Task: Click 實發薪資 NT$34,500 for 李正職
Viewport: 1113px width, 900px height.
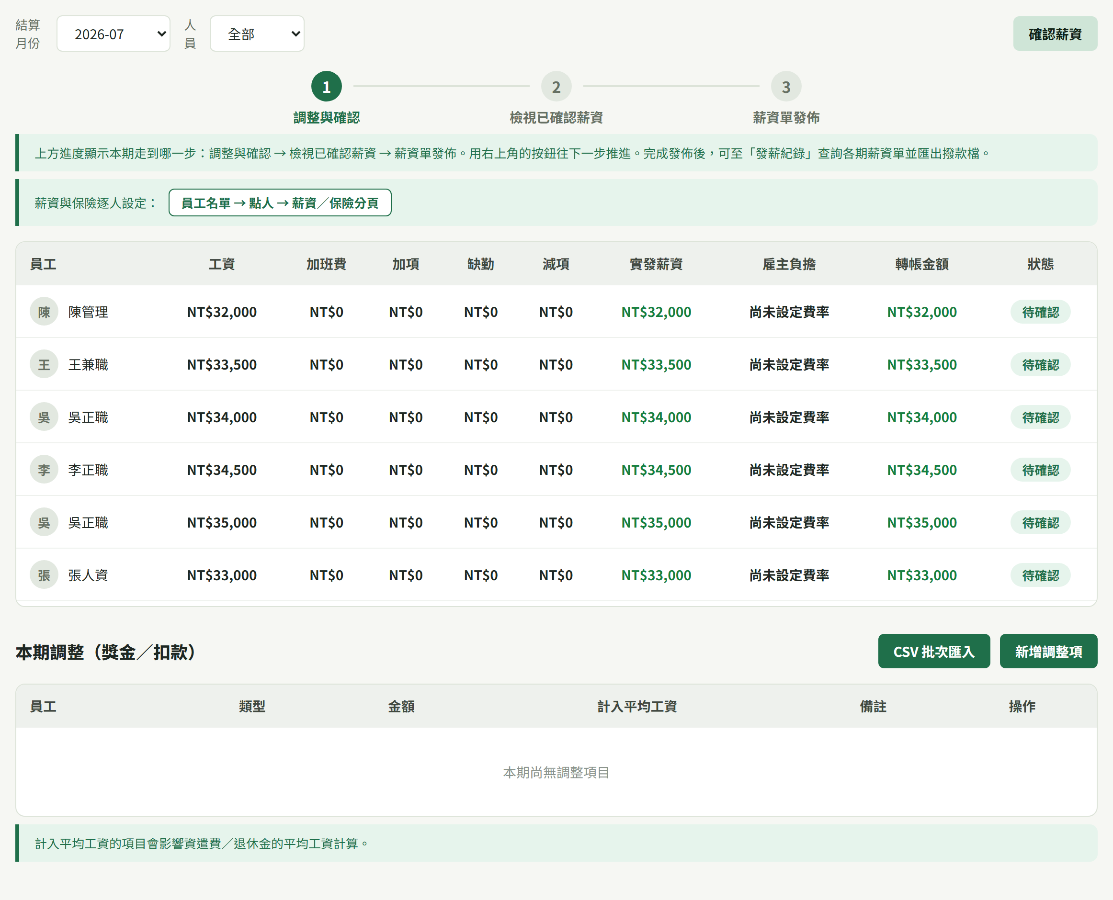Action: pos(656,470)
